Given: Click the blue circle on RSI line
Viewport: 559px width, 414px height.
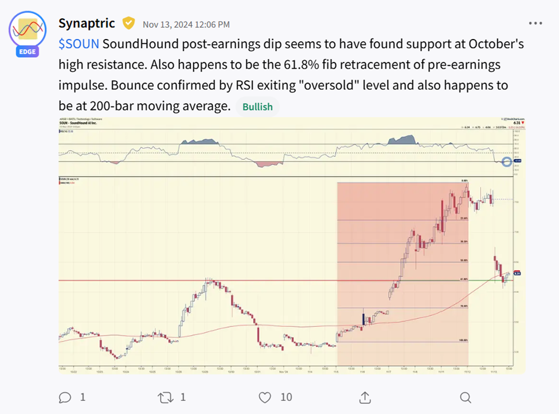Looking at the screenshot, I should click(506, 161).
